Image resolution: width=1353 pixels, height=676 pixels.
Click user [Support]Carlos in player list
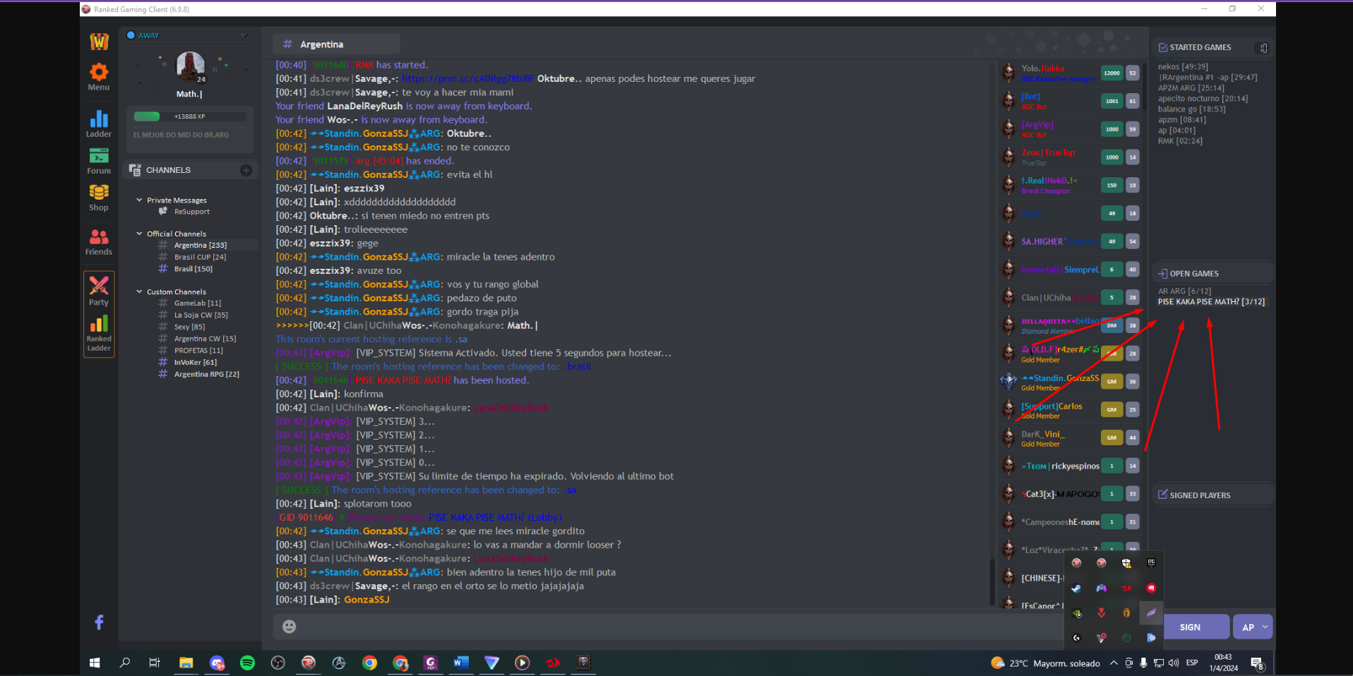[x=1051, y=406]
